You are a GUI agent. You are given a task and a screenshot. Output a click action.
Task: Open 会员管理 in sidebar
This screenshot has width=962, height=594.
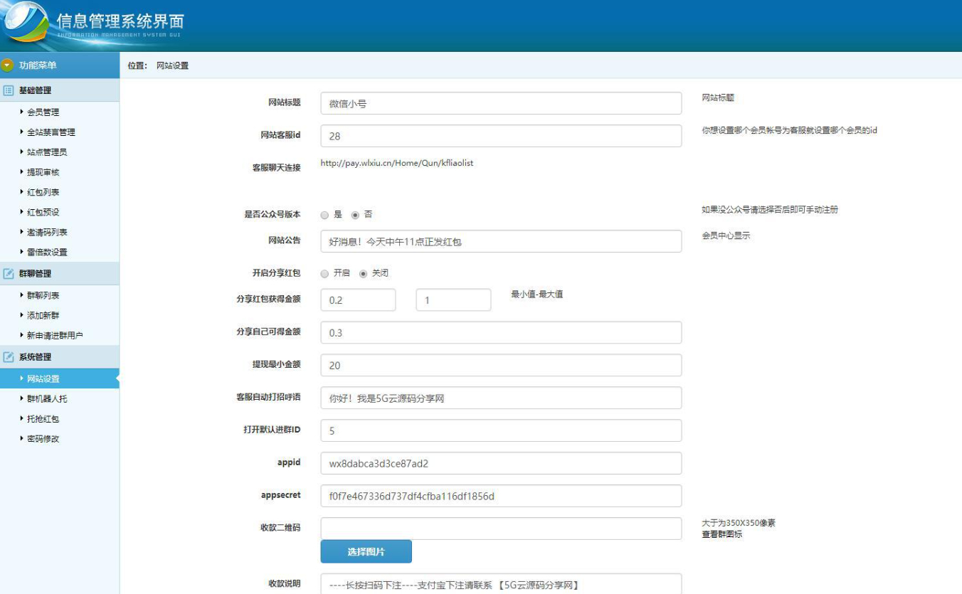pos(43,112)
